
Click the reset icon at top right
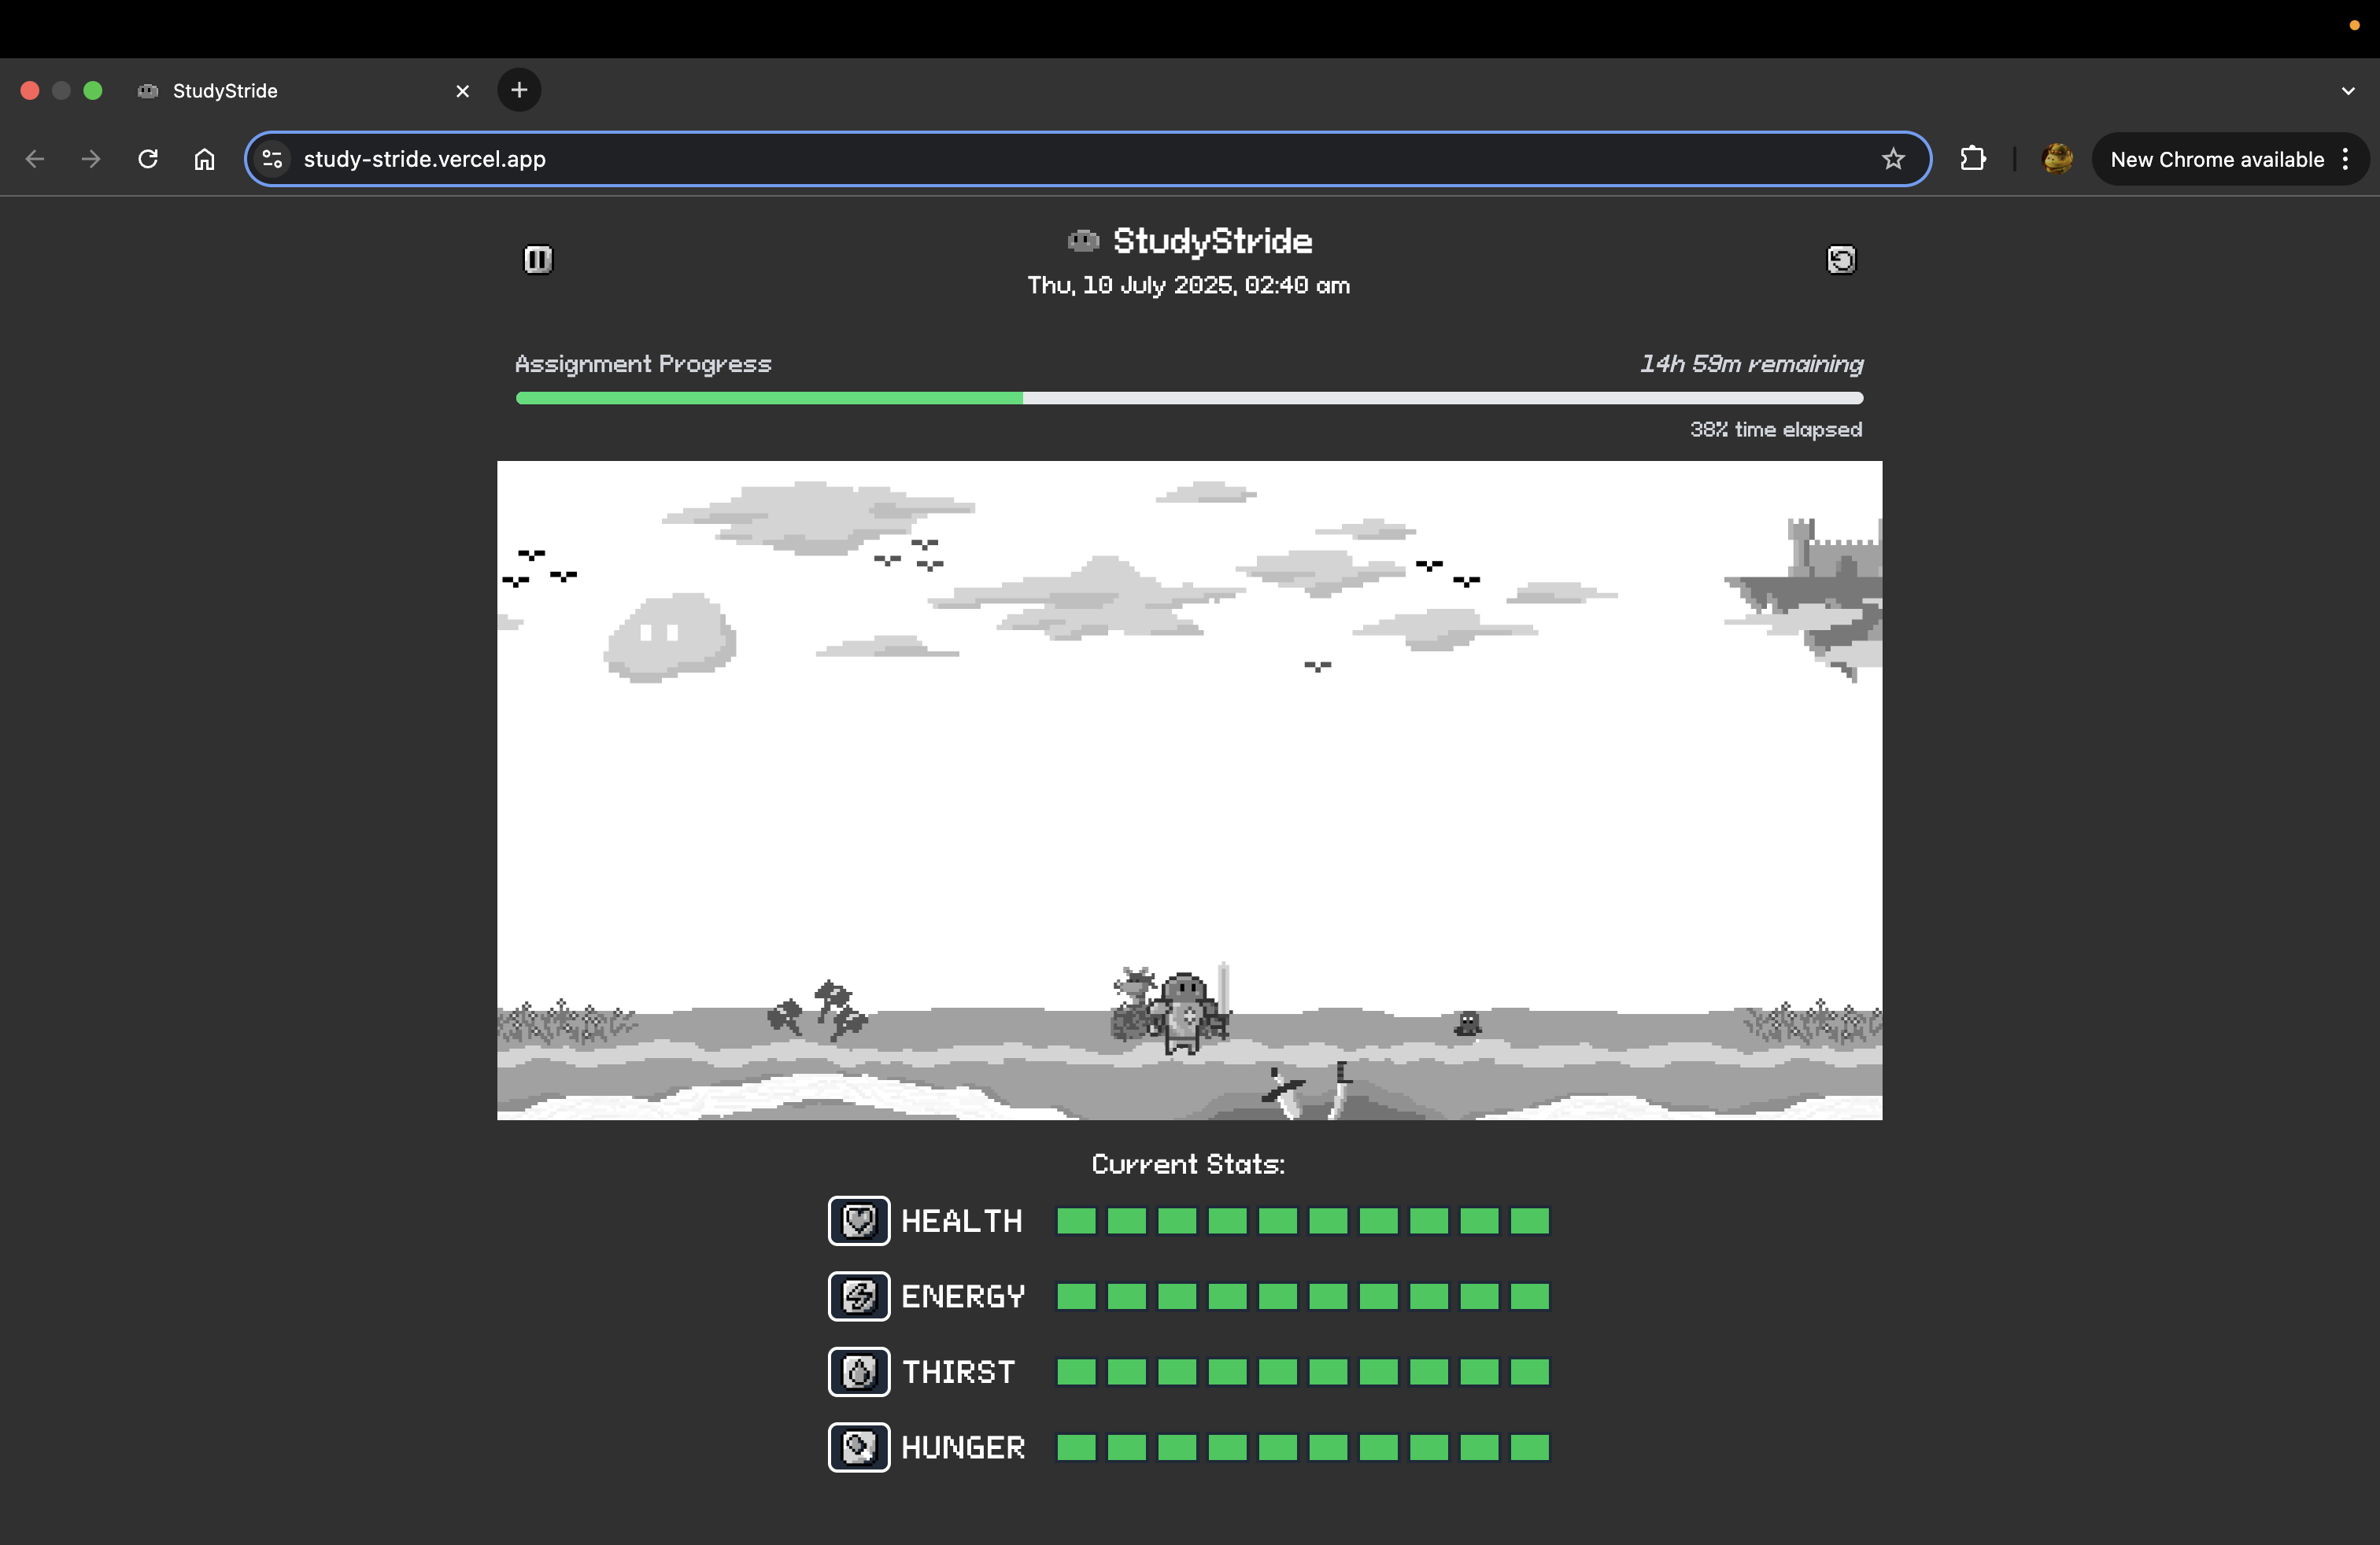pyautogui.click(x=1840, y=260)
